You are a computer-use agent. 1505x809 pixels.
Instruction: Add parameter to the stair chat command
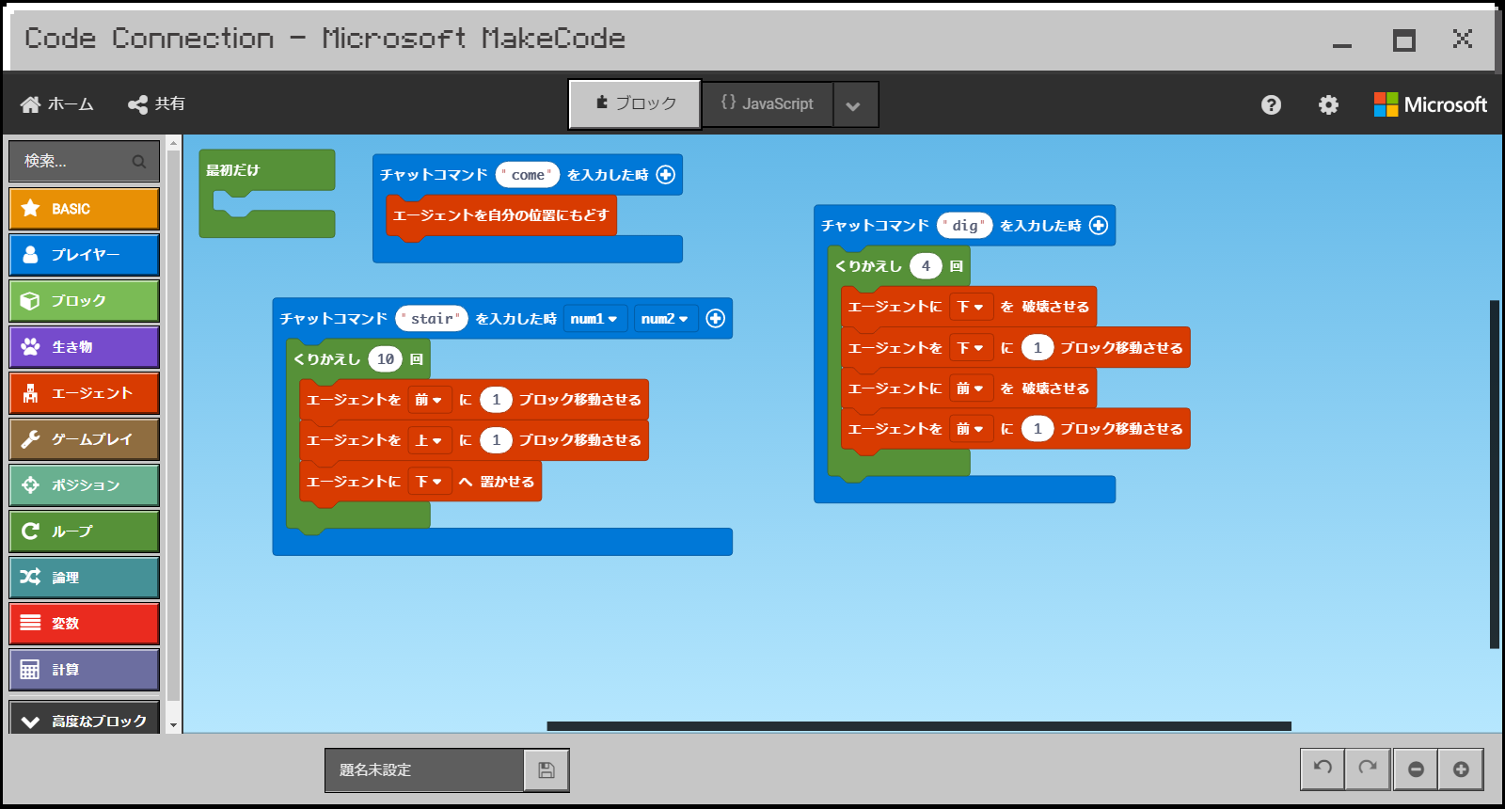[716, 319]
